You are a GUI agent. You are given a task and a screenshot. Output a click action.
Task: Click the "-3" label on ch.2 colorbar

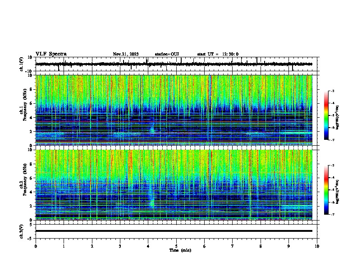coord(332,166)
